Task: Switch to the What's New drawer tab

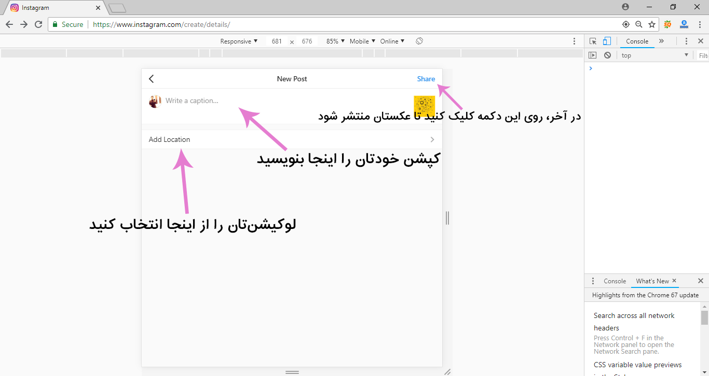Action: pos(652,281)
